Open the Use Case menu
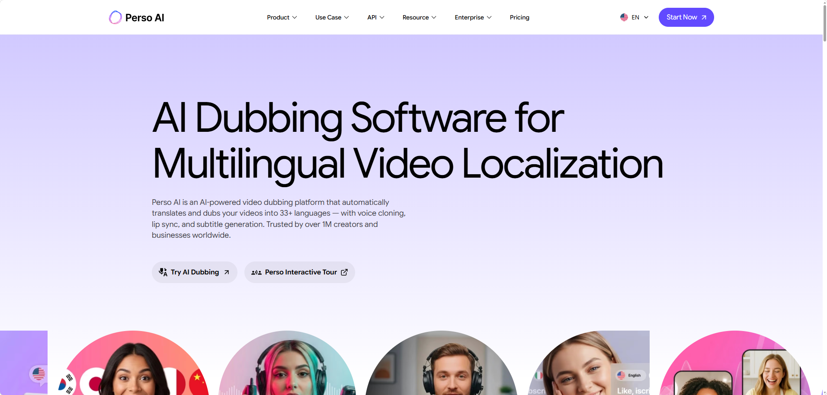The width and height of the screenshot is (827, 395). [332, 17]
